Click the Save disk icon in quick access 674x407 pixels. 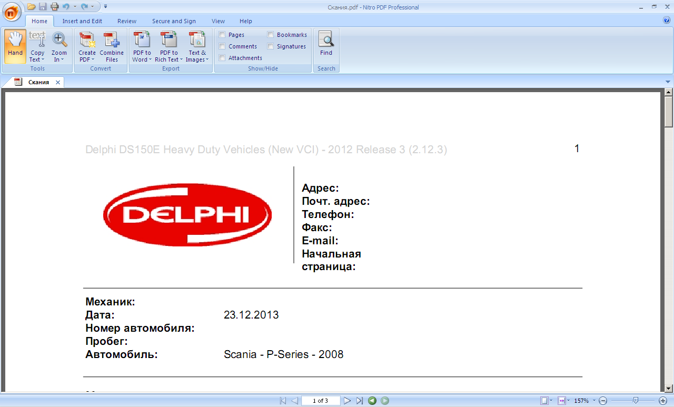pyautogui.click(x=43, y=7)
